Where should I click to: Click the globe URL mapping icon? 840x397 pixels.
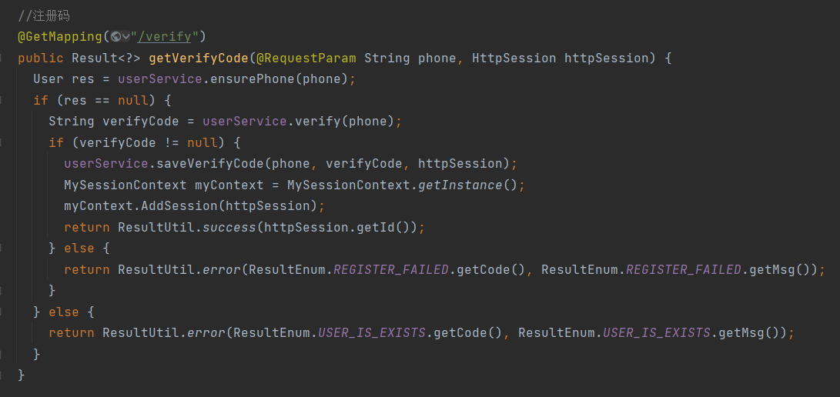[115, 37]
